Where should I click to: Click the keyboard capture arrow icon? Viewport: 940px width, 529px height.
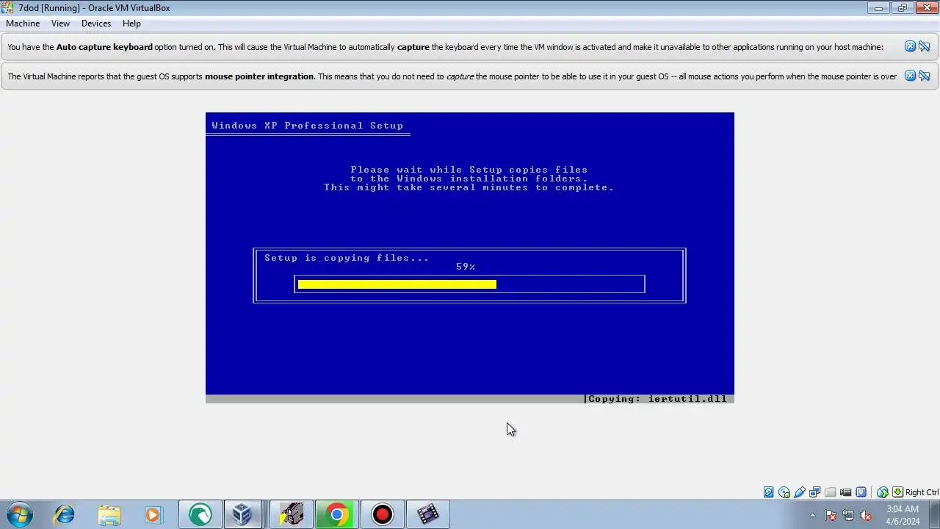pyautogui.click(x=897, y=492)
